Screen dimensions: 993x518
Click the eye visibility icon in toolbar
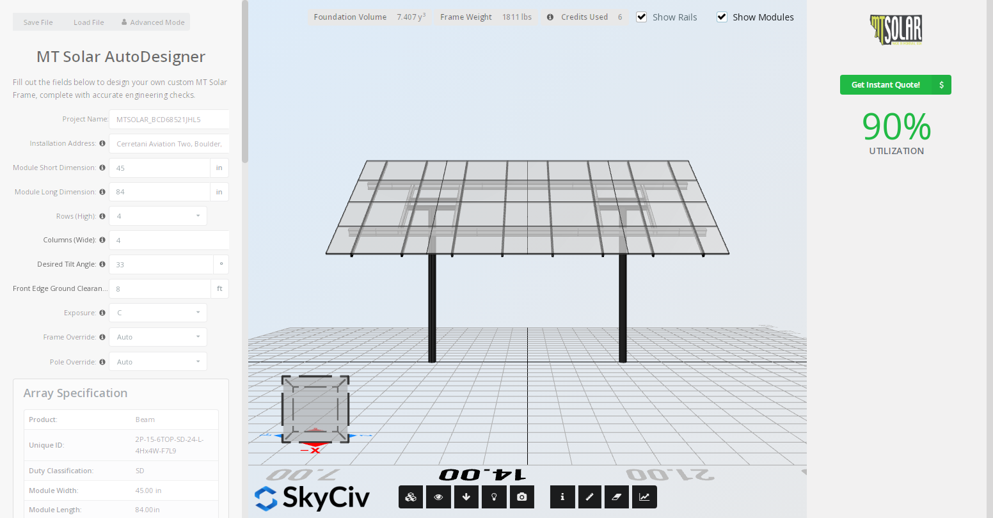pyautogui.click(x=438, y=497)
